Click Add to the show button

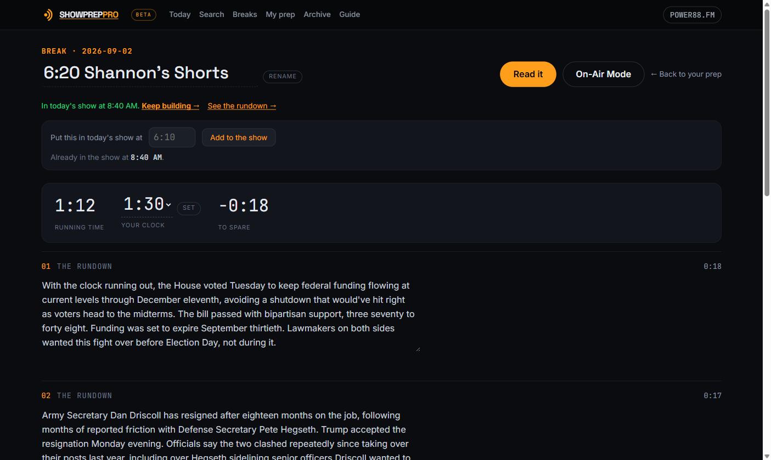(239, 137)
